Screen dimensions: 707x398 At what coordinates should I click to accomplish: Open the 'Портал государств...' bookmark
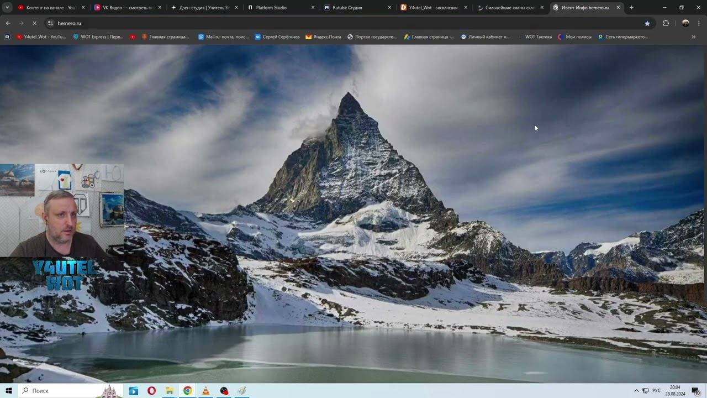click(372, 37)
